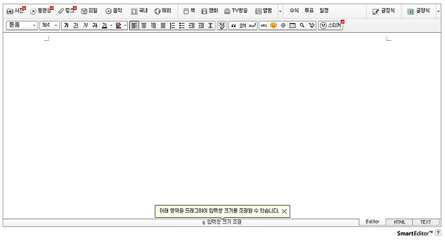445x240 pixels.
Task: Run the spell checker icon
Action: (311, 25)
